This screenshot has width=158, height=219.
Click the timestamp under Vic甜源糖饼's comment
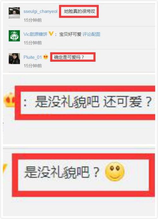pyautogui.click(x=33, y=43)
